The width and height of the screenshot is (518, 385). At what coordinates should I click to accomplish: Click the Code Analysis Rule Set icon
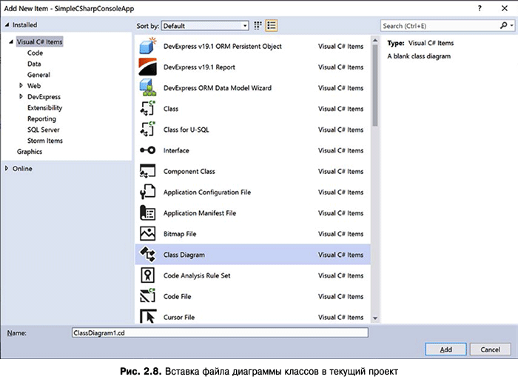147,275
